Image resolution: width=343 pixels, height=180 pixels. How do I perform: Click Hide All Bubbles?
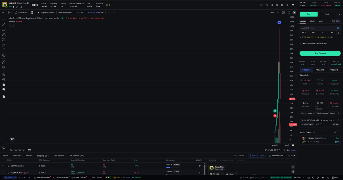point(65,13)
